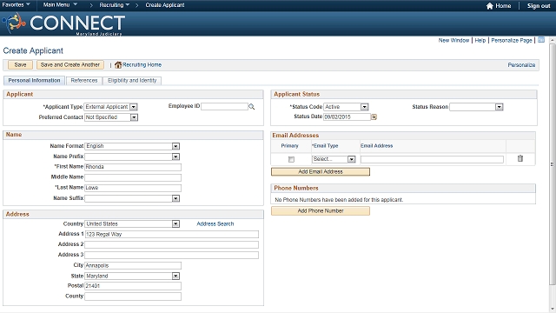The height and width of the screenshot is (313, 556).
Task: Click the Personalize Page link
Action: 512,41
